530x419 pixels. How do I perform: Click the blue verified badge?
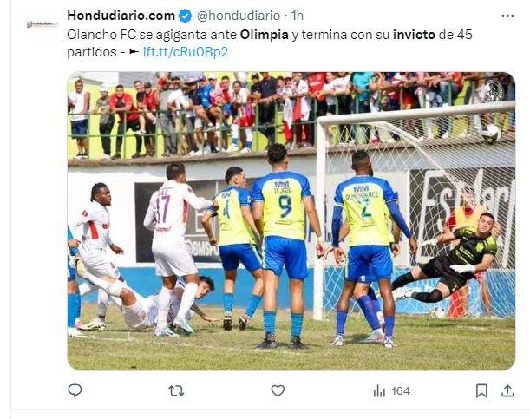point(185,16)
